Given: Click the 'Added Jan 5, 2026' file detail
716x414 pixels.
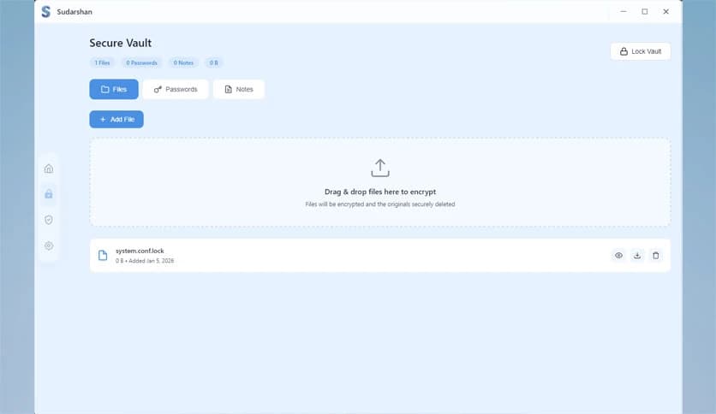Looking at the screenshot, I should 151,261.
